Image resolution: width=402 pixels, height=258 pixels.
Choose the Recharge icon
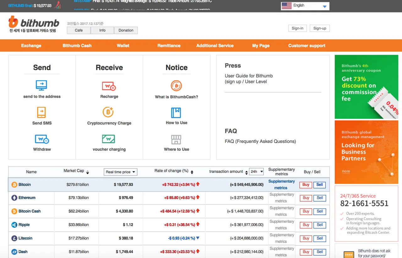(109, 86)
